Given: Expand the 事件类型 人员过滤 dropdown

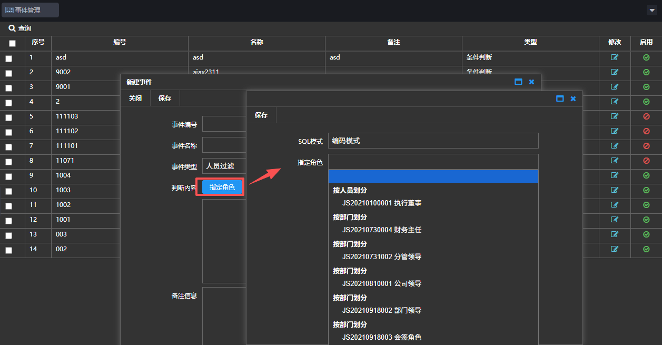Looking at the screenshot, I should [225, 166].
